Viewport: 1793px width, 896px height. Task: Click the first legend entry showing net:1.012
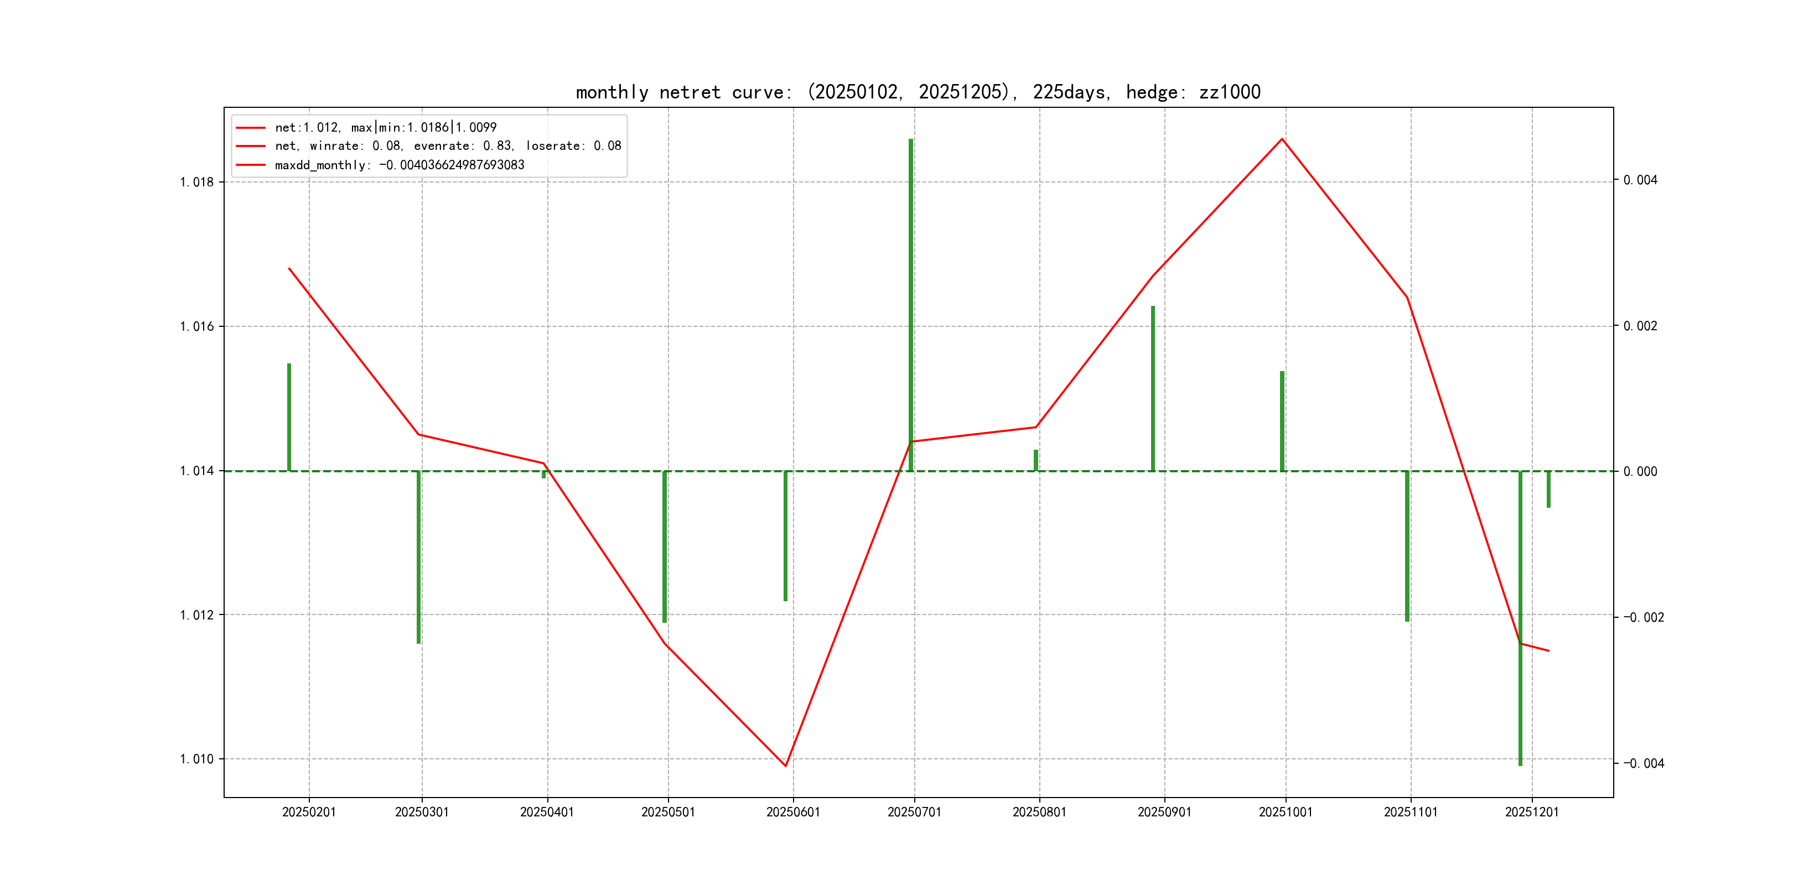pos(385,127)
